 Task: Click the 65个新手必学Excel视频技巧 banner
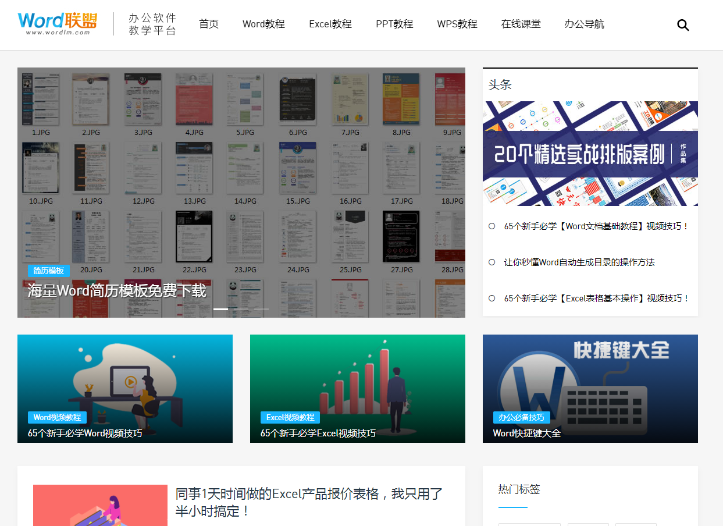coord(357,389)
